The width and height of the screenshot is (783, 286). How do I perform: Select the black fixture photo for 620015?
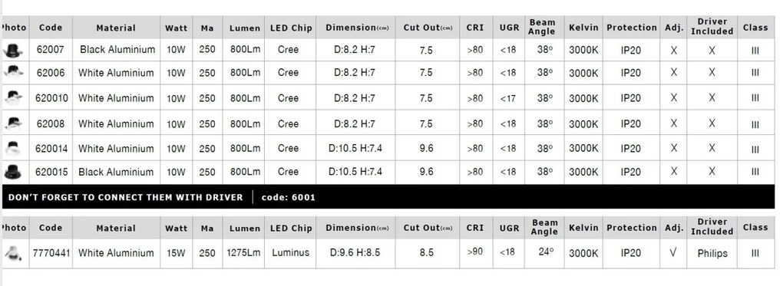(x=13, y=172)
